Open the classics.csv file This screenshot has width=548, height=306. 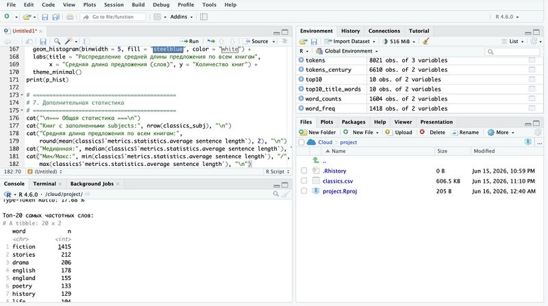[x=338, y=181]
